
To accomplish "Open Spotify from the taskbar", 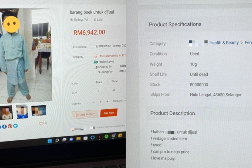I will pyautogui.click(x=106, y=137).
